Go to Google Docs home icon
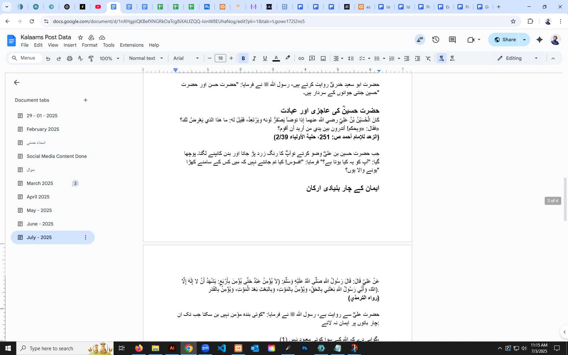Screen dimensions: 568x355 [x=11, y=41]
